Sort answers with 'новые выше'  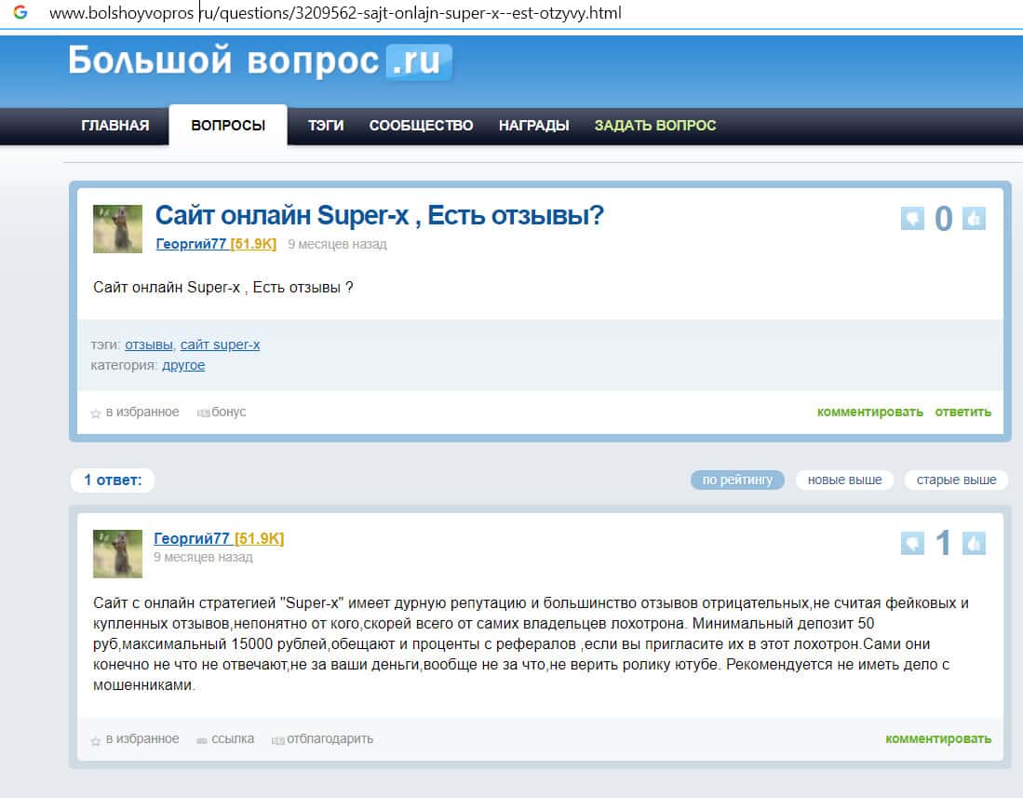[x=845, y=480]
